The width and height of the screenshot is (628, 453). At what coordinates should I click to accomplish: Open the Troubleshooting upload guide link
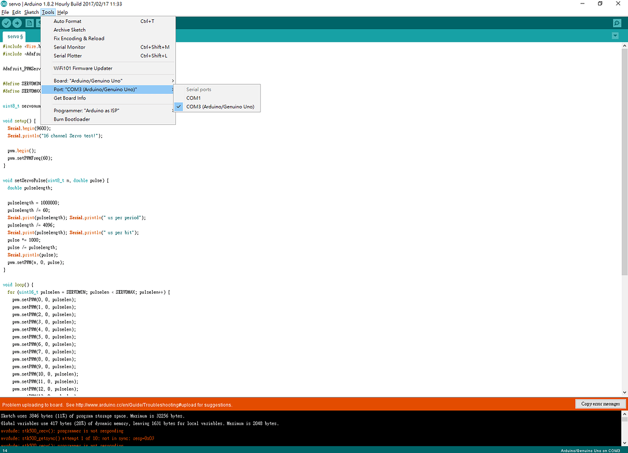click(144, 405)
